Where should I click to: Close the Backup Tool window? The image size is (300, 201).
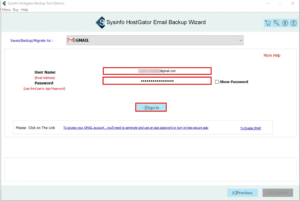pyautogui.click(x=293, y=3)
